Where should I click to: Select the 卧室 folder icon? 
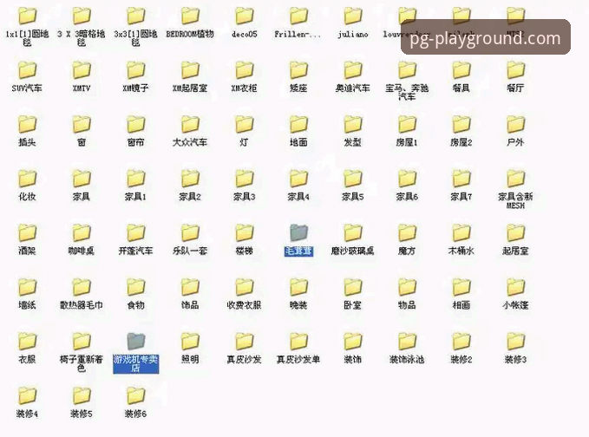pyautogui.click(x=353, y=287)
